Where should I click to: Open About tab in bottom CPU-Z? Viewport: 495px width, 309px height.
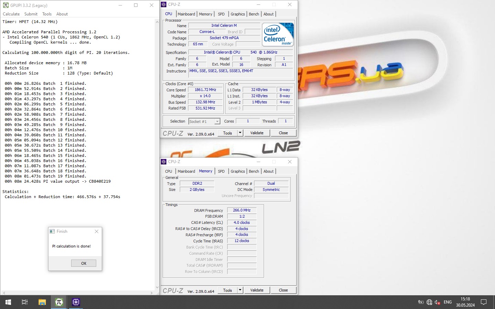(268, 171)
